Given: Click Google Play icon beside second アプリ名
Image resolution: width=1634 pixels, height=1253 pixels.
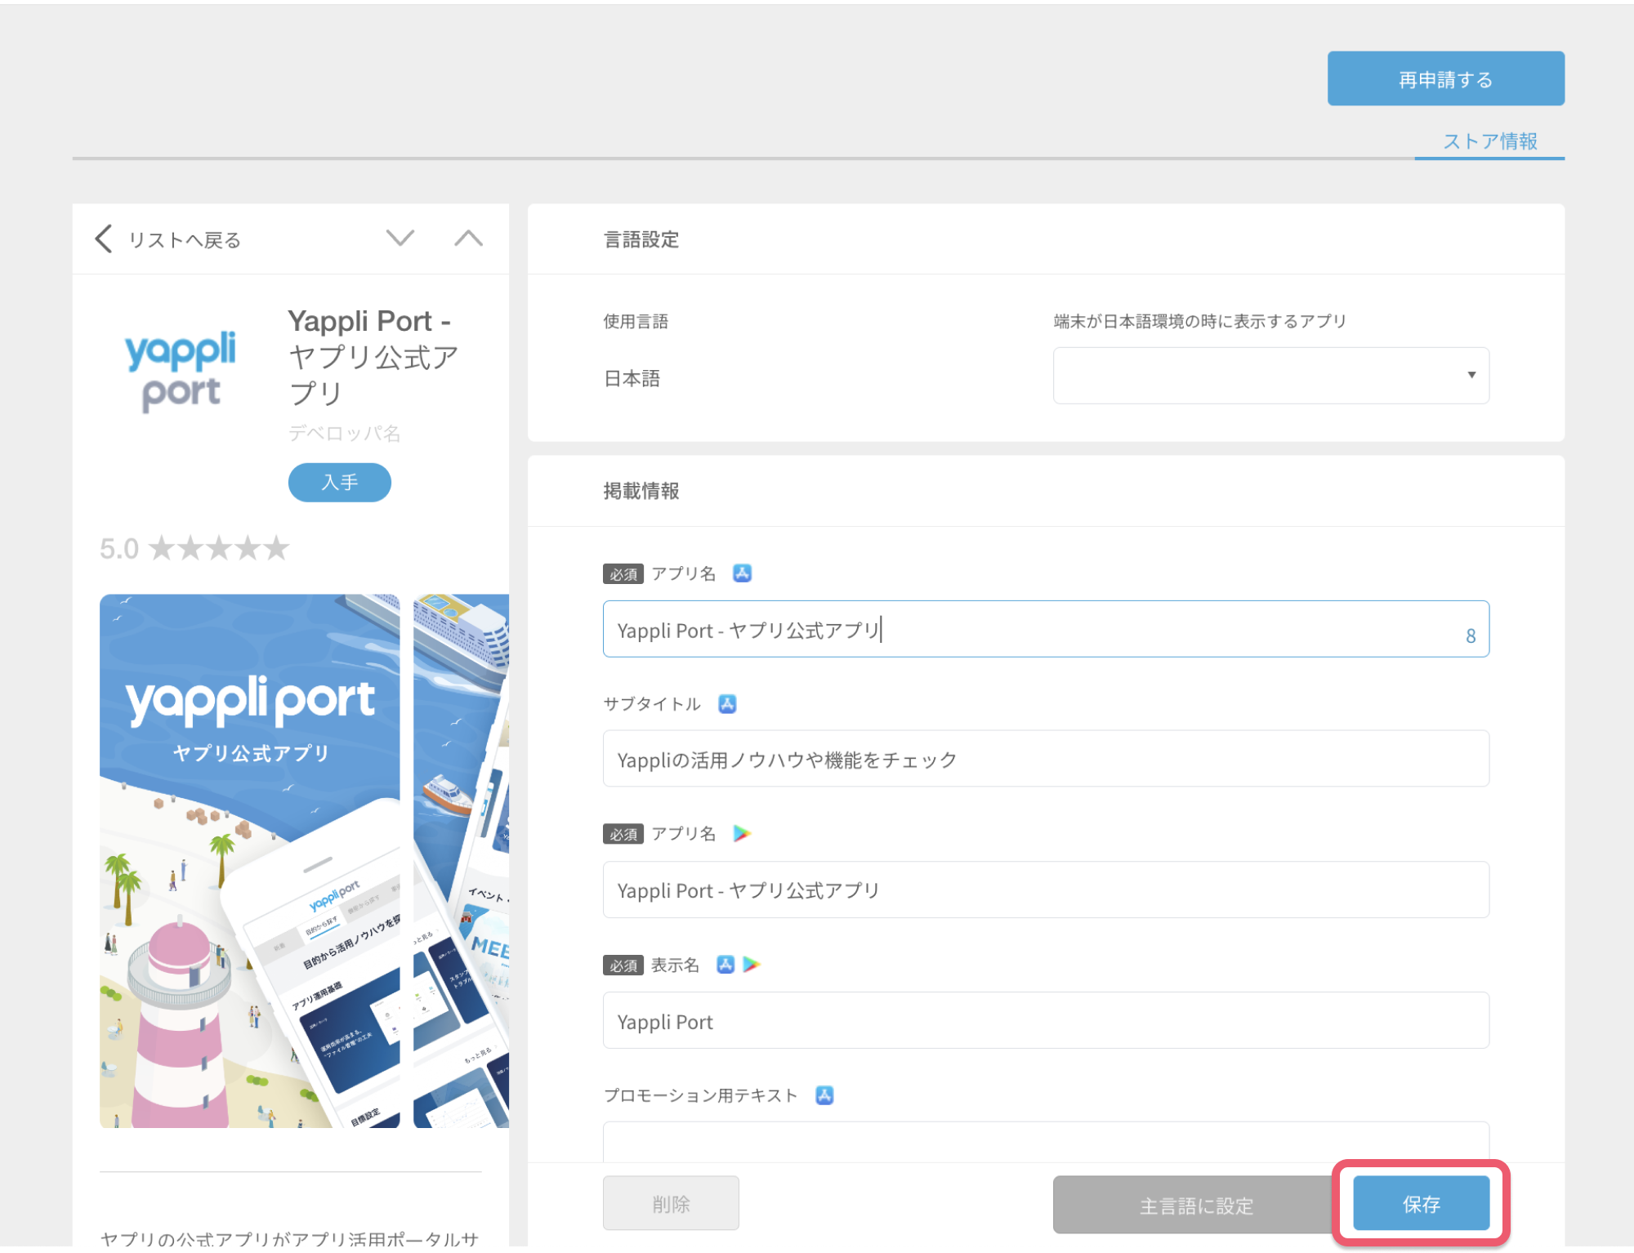Looking at the screenshot, I should [742, 833].
